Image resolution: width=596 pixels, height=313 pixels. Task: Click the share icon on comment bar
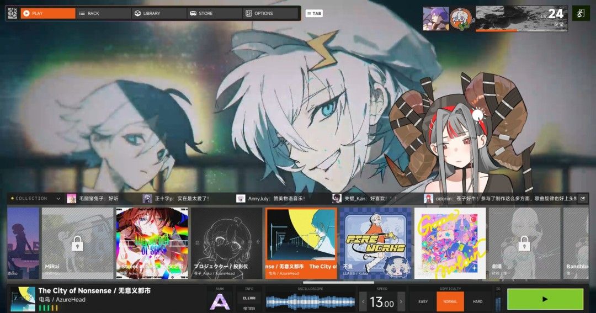pos(582,199)
